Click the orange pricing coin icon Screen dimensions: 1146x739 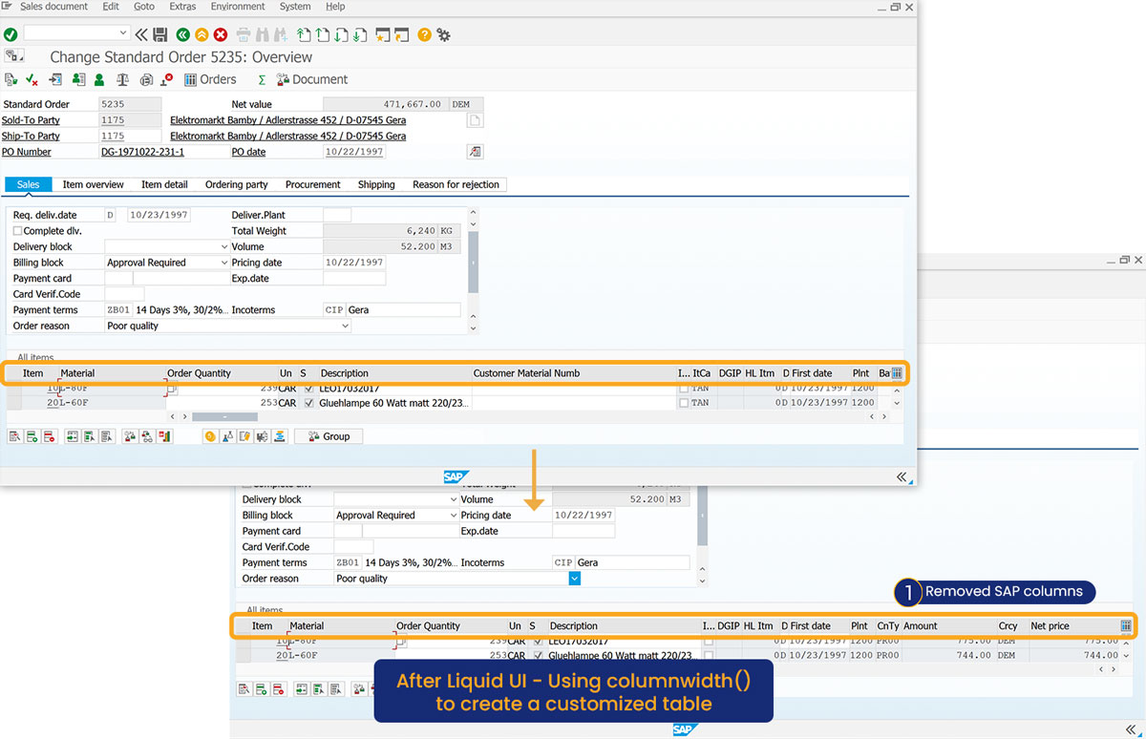[x=210, y=436]
